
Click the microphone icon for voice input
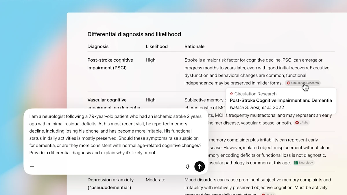click(x=187, y=166)
